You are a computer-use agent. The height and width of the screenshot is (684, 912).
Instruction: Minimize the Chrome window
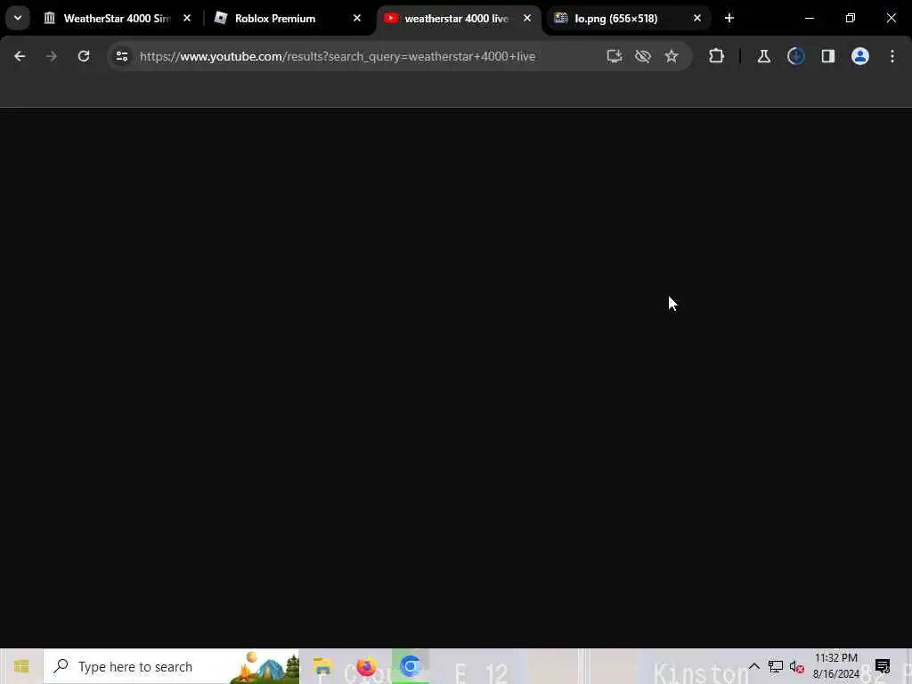[x=810, y=18]
